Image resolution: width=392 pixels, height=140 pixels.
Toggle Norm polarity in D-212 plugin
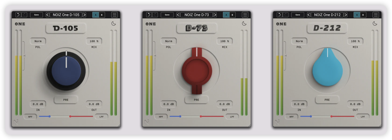299,41
